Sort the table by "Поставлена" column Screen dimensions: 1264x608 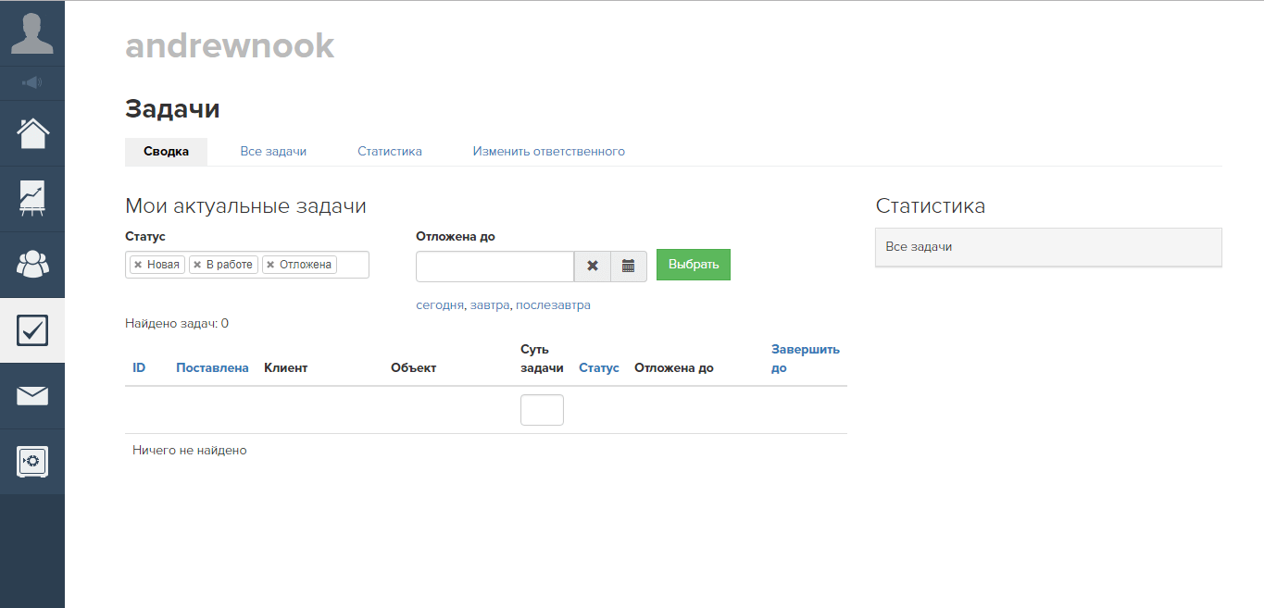tap(212, 368)
